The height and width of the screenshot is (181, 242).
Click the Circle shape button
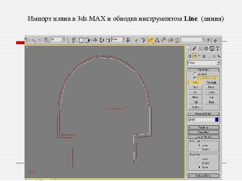tap(195, 87)
